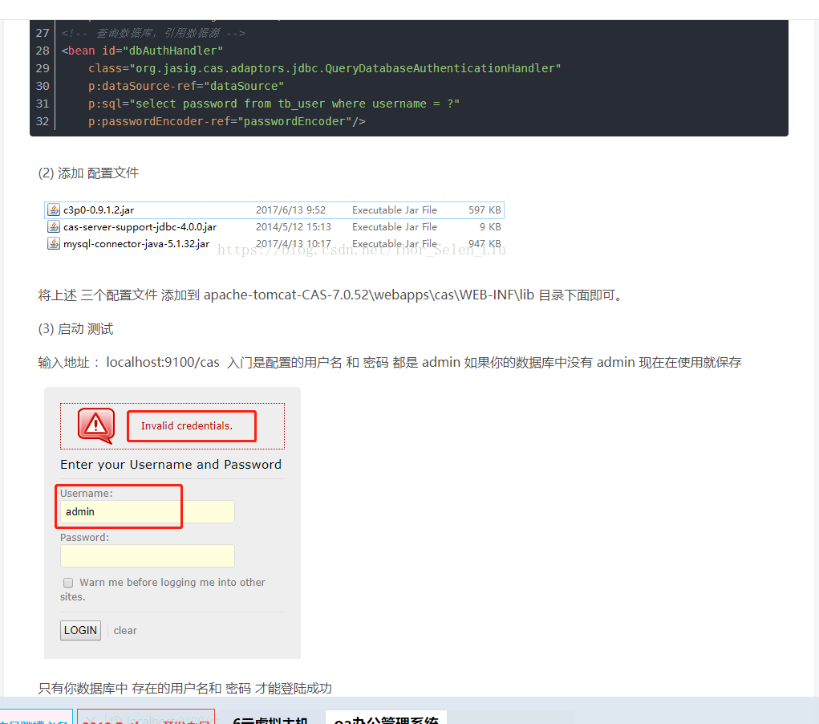Click the cas-server-support-jdbc jar file icon

pos(53,227)
